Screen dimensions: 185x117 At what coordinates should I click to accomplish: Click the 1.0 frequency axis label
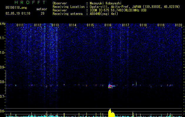[x=3, y=53]
